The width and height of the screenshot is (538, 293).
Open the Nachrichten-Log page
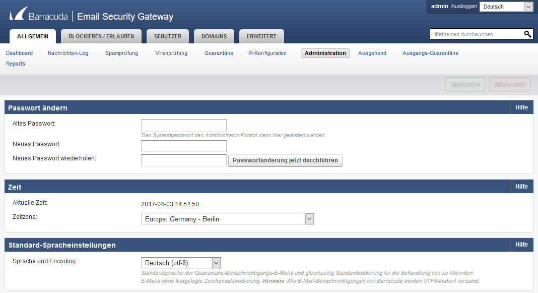tap(68, 53)
